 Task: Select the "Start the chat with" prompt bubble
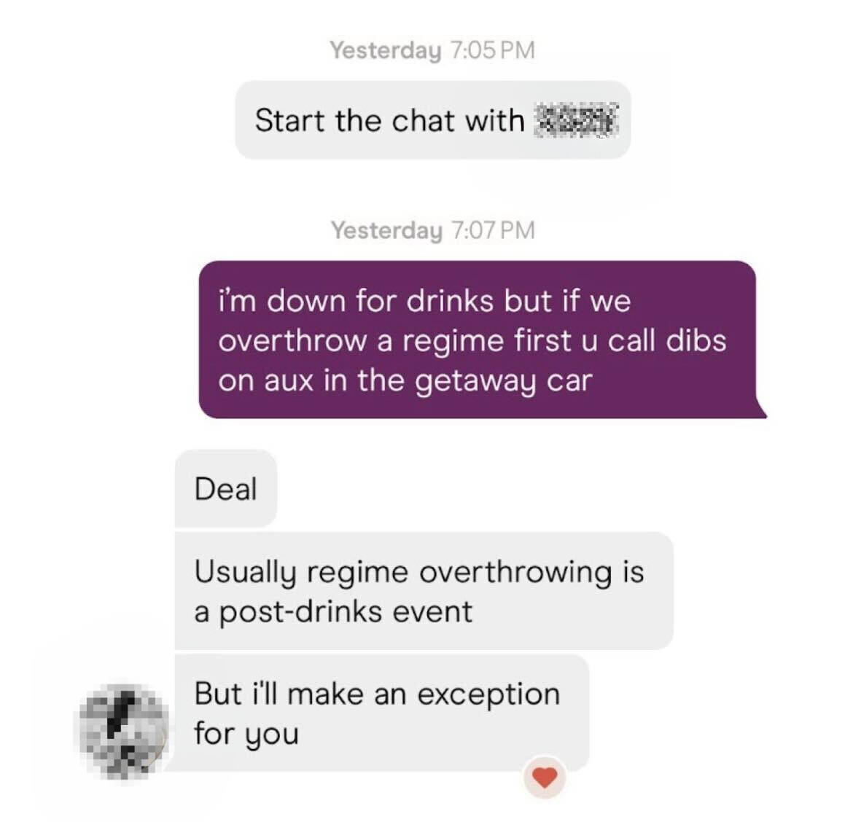point(433,120)
